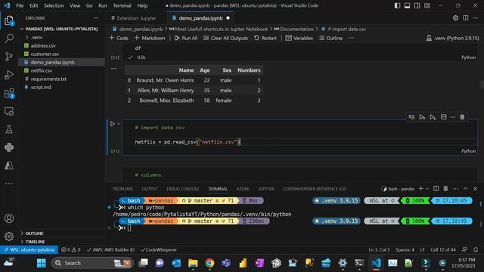Click Clear All Outputs
Image resolution: width=484 pixels, height=272 pixels.
click(x=225, y=38)
